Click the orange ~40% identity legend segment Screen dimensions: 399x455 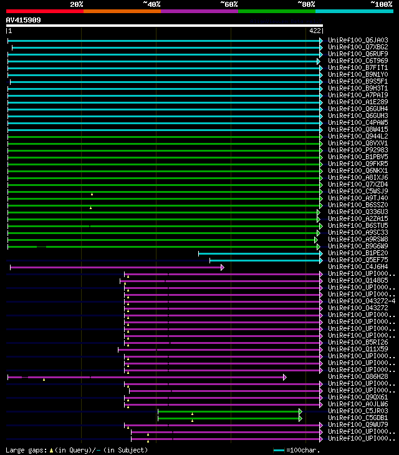122,11
